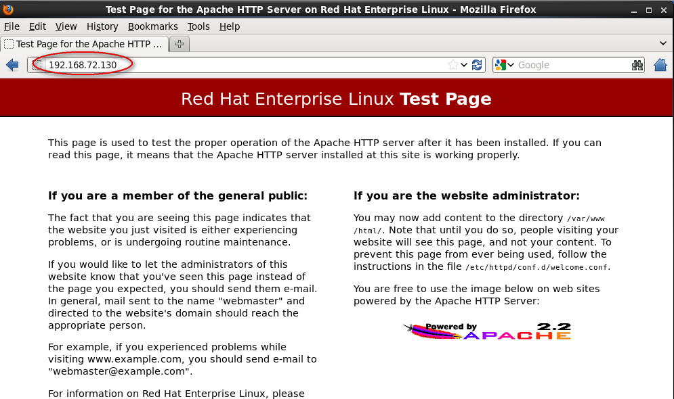
Task: Reload the page with the refresh icon
Action: (477, 65)
